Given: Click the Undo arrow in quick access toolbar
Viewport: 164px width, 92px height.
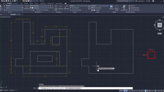Looking at the screenshot, I should pos(17,1).
